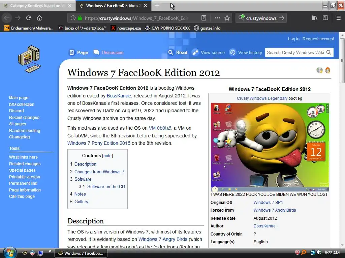
Task: Click the green padlock security icon
Action: (x=80, y=18)
